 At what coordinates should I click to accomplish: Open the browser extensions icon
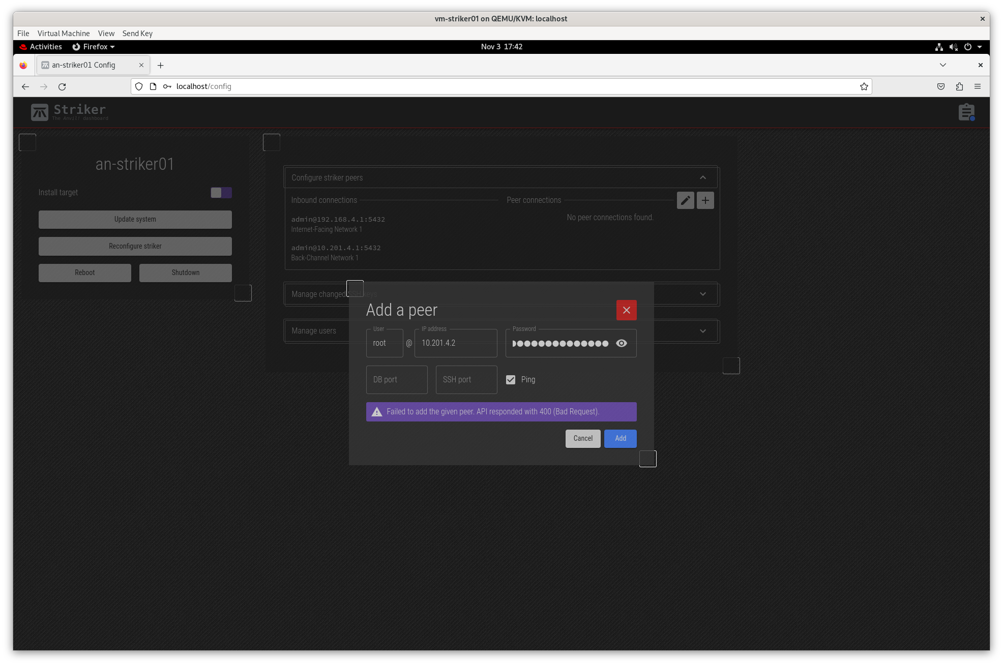(959, 86)
